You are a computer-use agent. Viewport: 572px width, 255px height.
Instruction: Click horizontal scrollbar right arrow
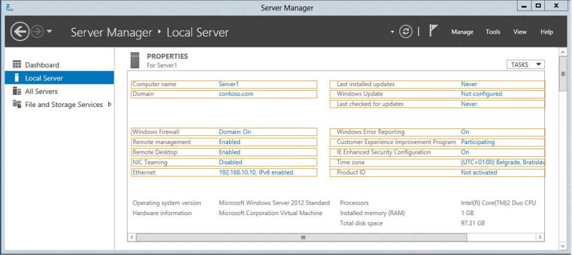pos(540,237)
